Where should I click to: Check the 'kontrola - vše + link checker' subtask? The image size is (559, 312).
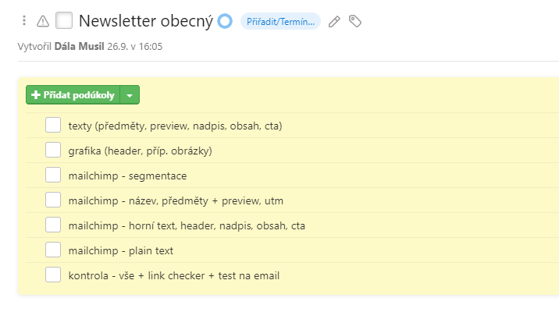pyautogui.click(x=53, y=275)
